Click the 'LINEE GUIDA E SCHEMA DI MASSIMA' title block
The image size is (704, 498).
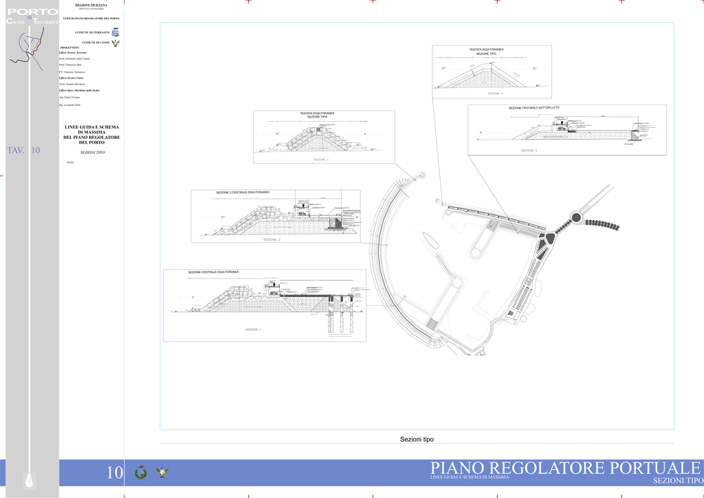pos(91,135)
